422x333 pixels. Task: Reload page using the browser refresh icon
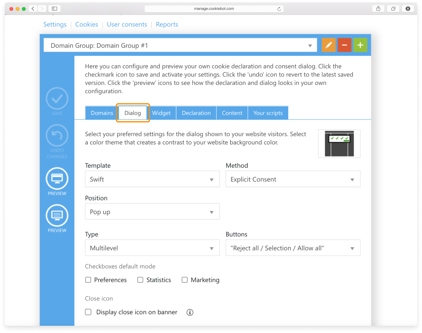[279, 9]
